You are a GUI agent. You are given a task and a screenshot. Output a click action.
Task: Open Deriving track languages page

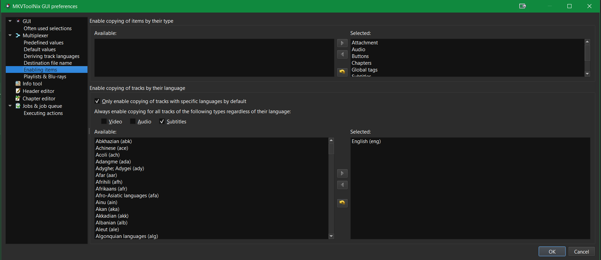tap(52, 56)
